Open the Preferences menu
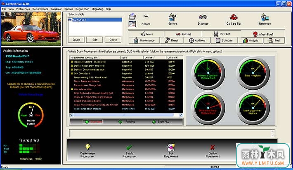 point(23,9)
